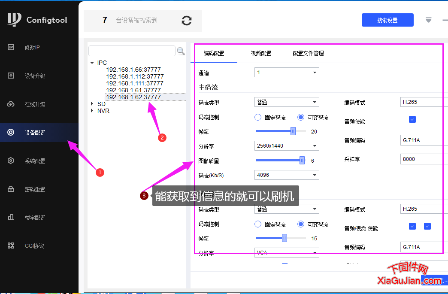Open the 2560x1440 resolution dropdown
448x294 pixels.
coord(287,146)
